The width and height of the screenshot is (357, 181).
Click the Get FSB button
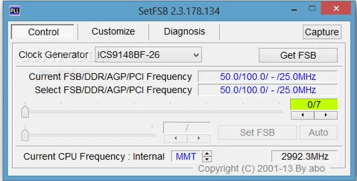(298, 55)
